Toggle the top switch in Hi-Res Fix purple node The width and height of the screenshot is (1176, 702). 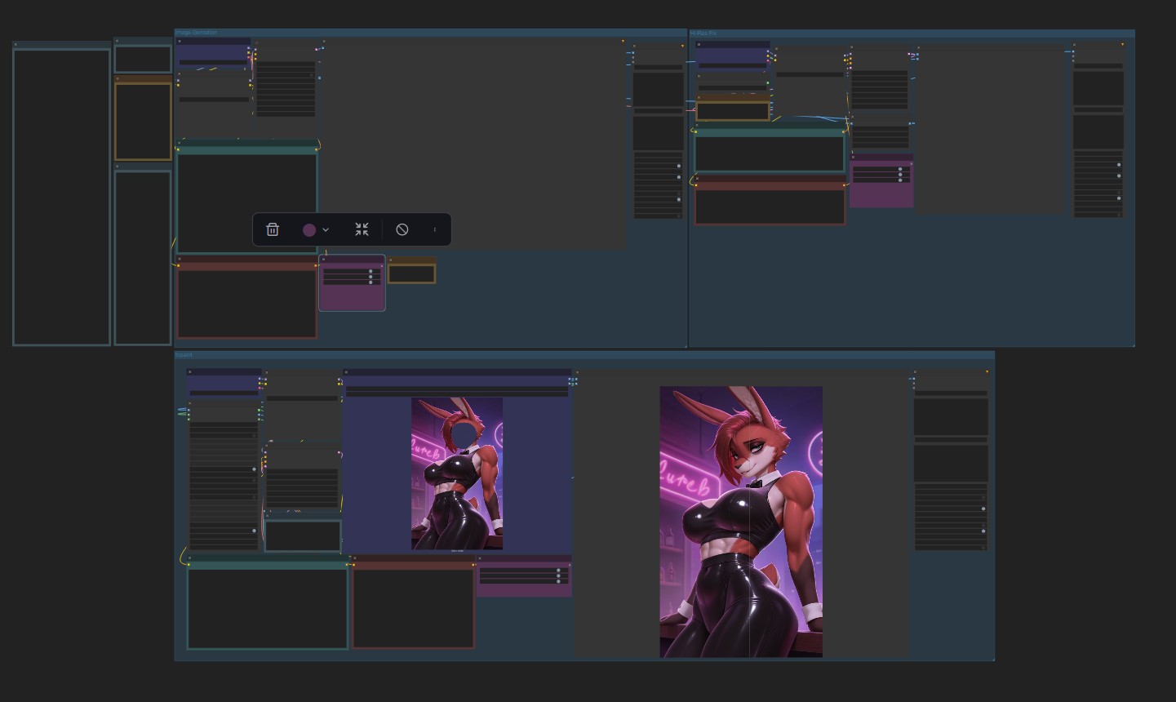click(x=900, y=169)
